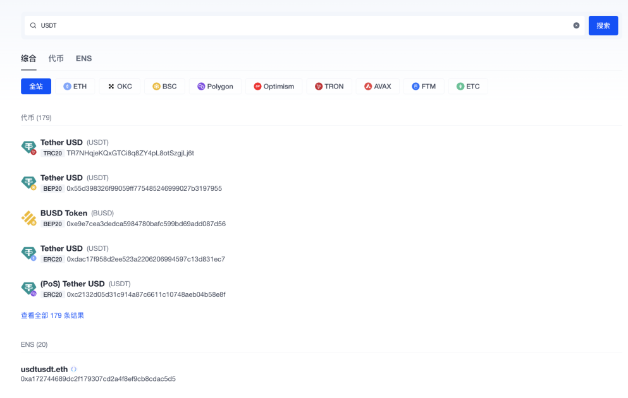Click Tether icon beside 0xdac17f address
Viewport: 628px width, 398px height.
click(x=29, y=253)
